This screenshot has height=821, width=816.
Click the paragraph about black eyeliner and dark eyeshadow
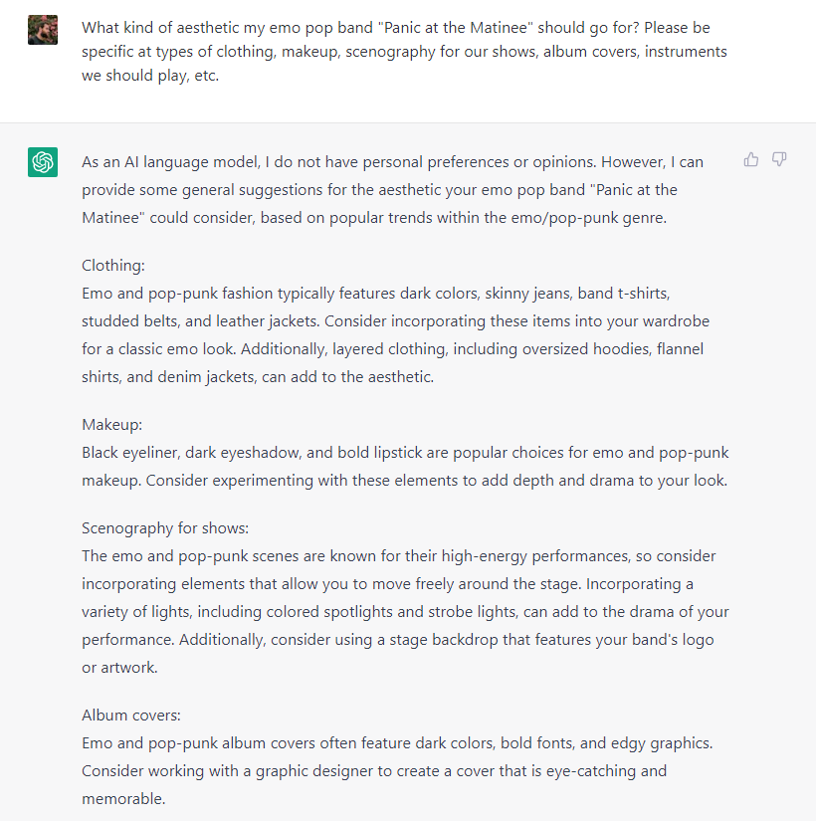coord(405,467)
